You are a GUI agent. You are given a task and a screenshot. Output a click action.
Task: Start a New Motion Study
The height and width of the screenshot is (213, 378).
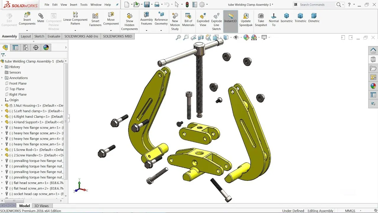coord(175,22)
